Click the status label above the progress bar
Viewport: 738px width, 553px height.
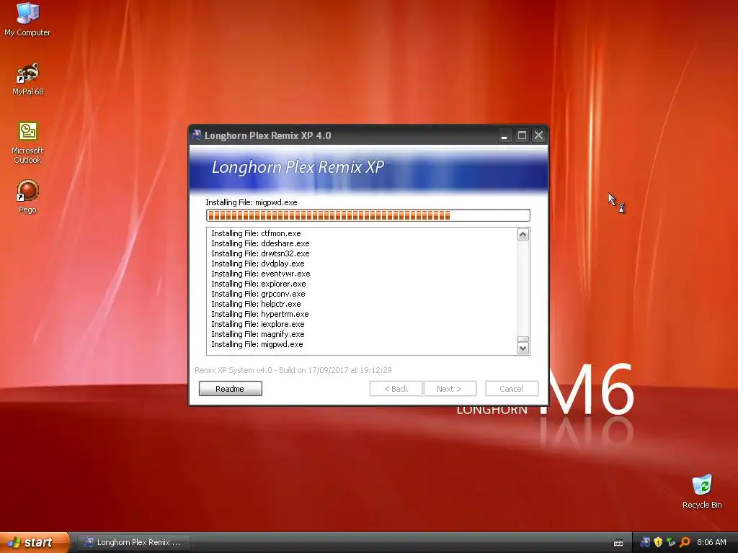252,202
